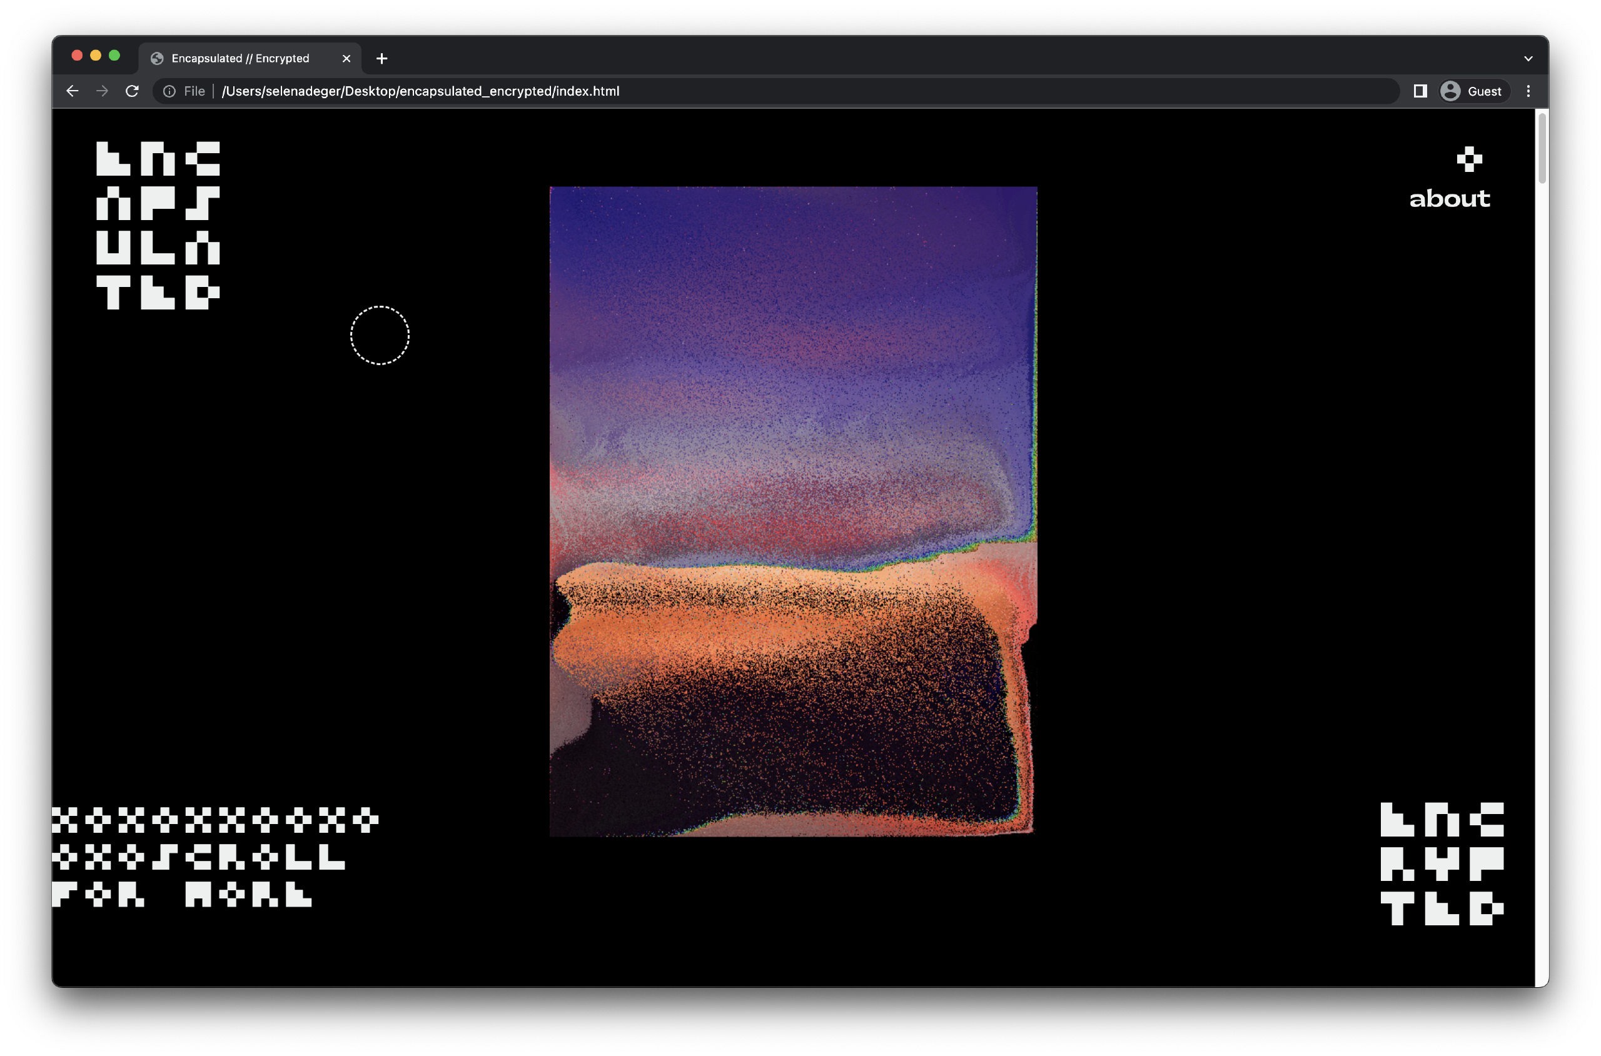Open the Chrome three-dot menu
This screenshot has height=1056, width=1601.
(1528, 91)
